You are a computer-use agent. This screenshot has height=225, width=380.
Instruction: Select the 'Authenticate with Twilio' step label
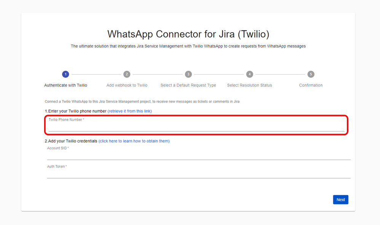(65, 85)
